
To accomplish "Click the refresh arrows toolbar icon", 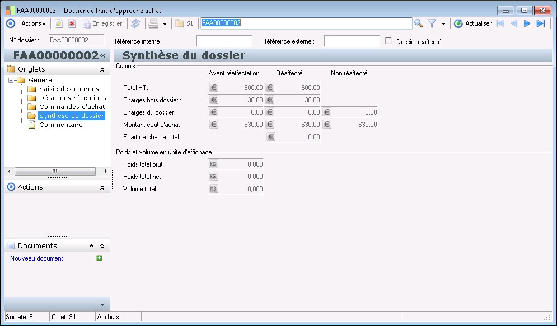I will click(135, 23).
